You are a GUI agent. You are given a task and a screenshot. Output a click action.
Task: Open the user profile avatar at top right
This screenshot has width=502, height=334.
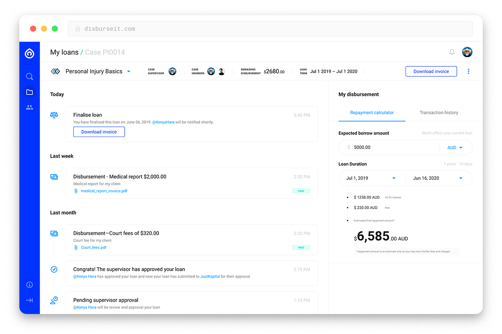coord(467,52)
